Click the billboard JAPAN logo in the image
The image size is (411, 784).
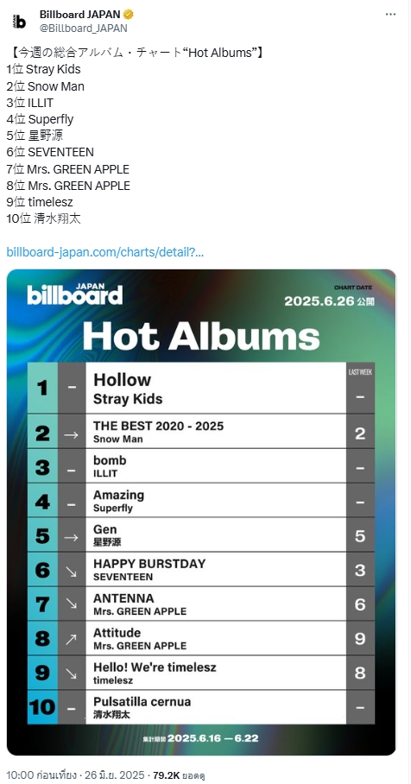point(74,294)
